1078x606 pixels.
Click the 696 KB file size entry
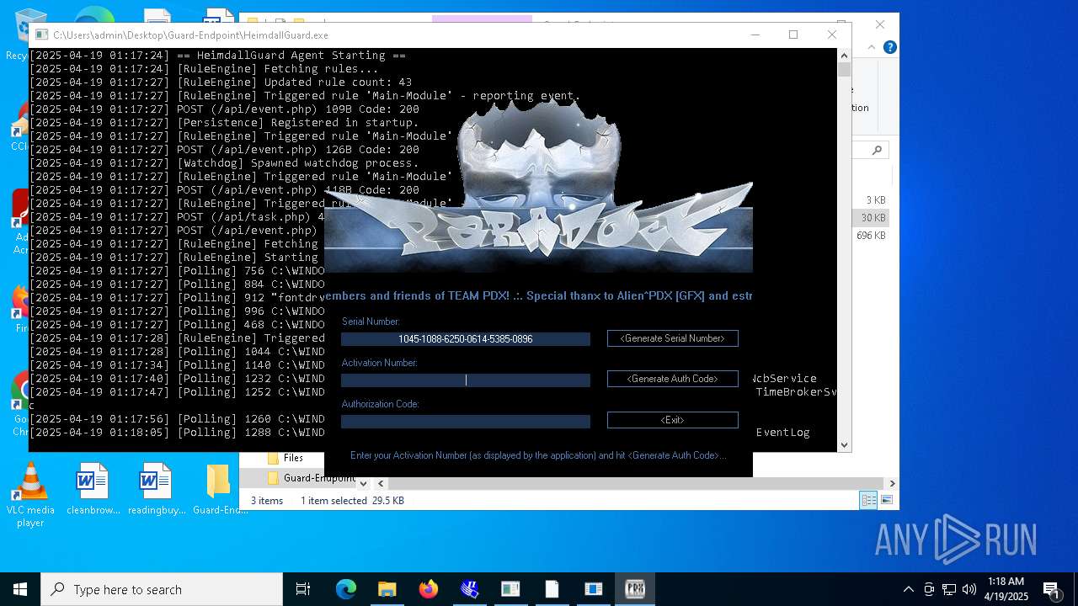pos(871,236)
